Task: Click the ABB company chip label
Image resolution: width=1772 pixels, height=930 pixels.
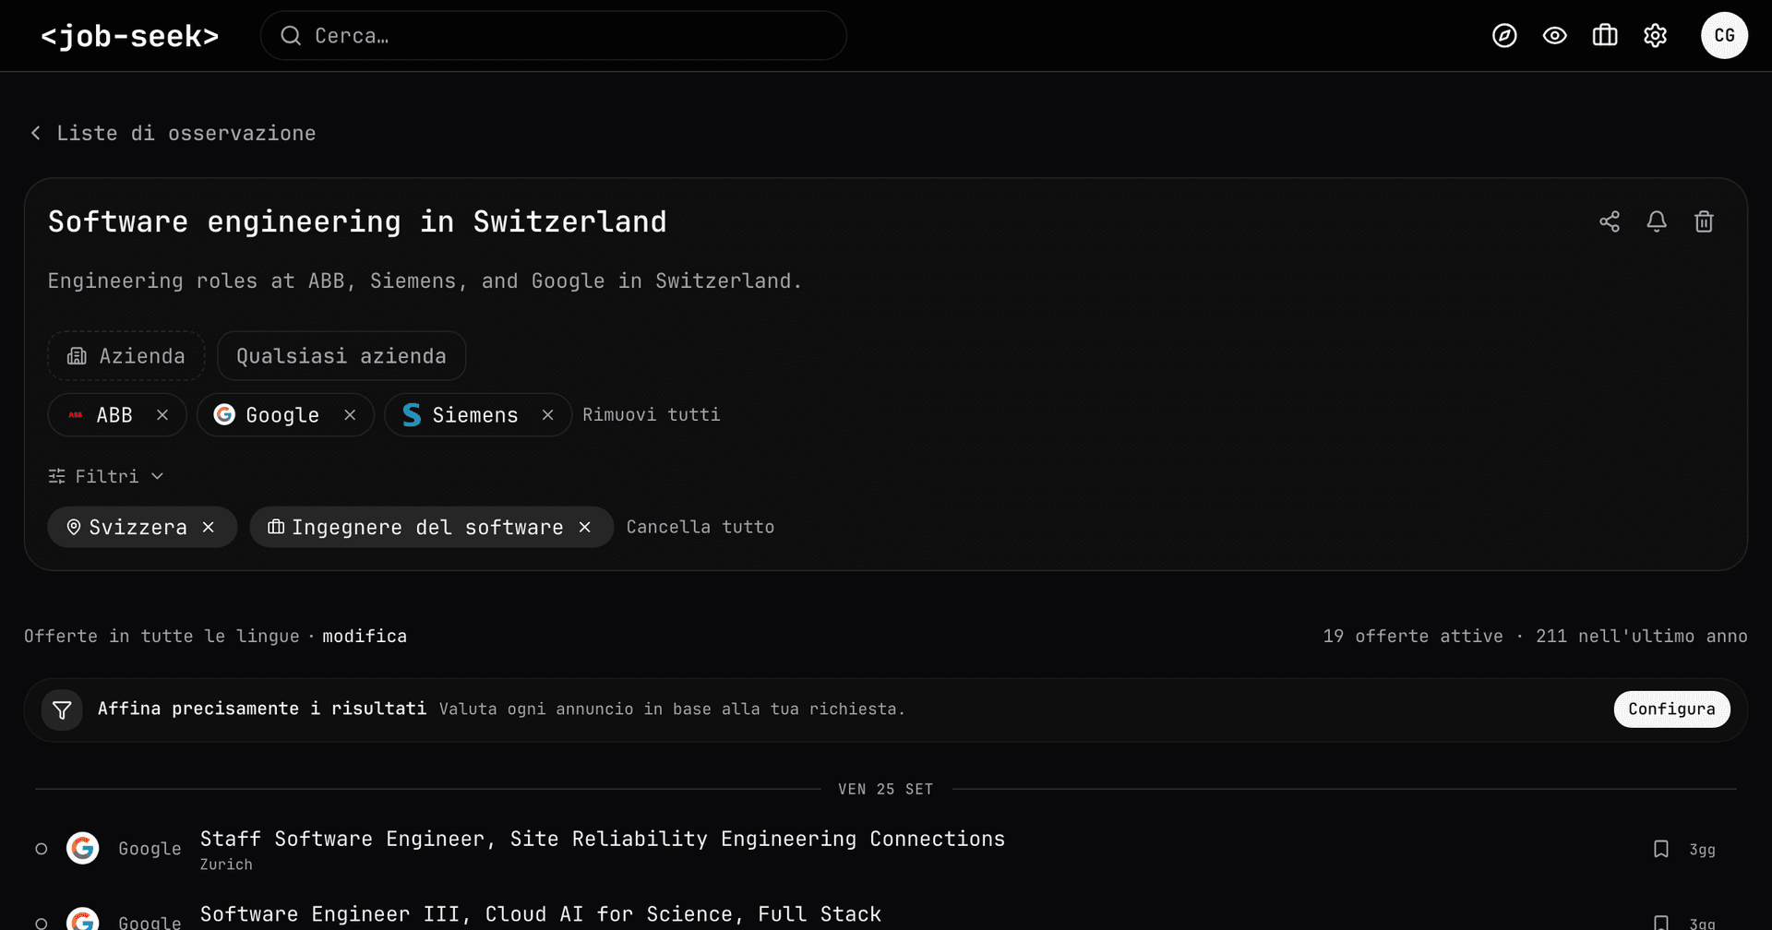Action: click(x=114, y=415)
